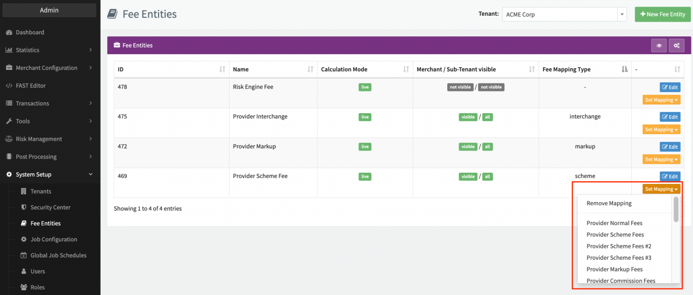Click the Risk Management scales icon
The width and height of the screenshot is (693, 295).
[x=9, y=139]
